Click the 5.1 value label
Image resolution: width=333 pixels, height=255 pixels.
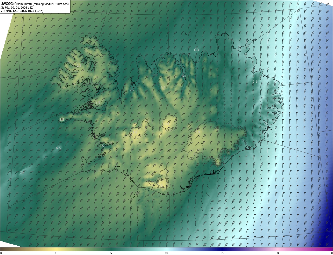click(104, 146)
